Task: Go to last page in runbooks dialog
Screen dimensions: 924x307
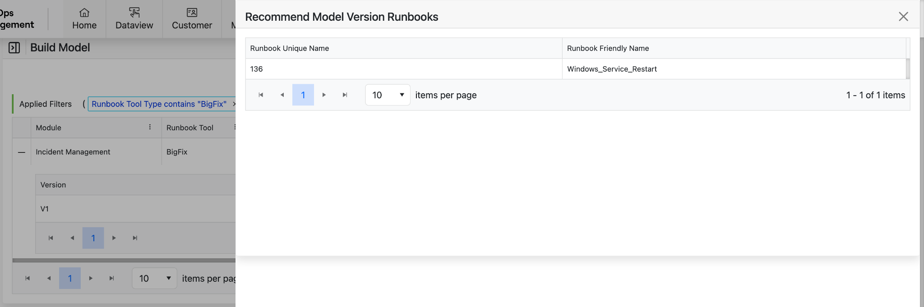Action: 345,95
